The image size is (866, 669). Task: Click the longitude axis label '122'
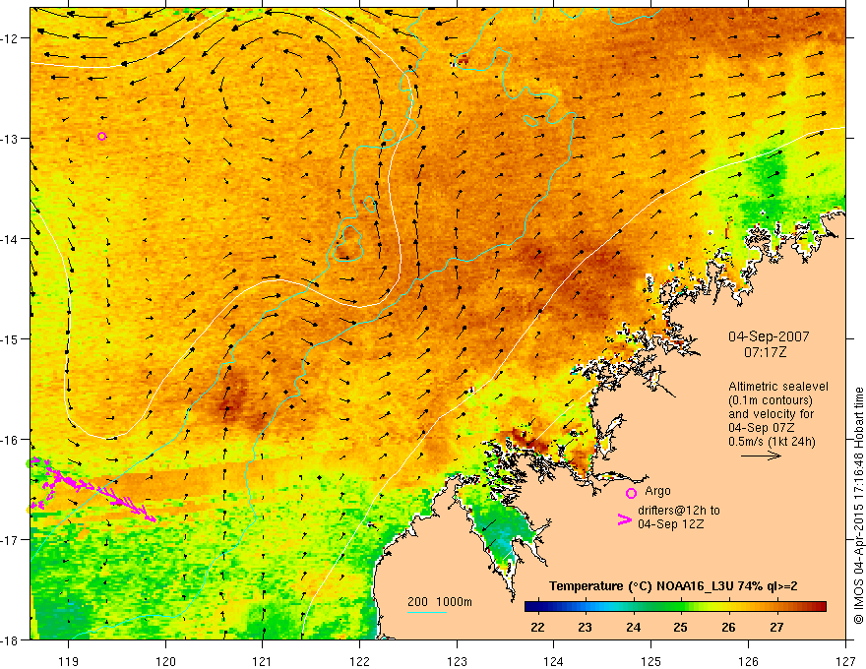pos(359,661)
